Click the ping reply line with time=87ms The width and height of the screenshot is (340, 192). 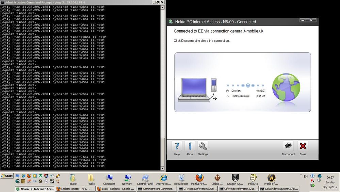(52, 58)
